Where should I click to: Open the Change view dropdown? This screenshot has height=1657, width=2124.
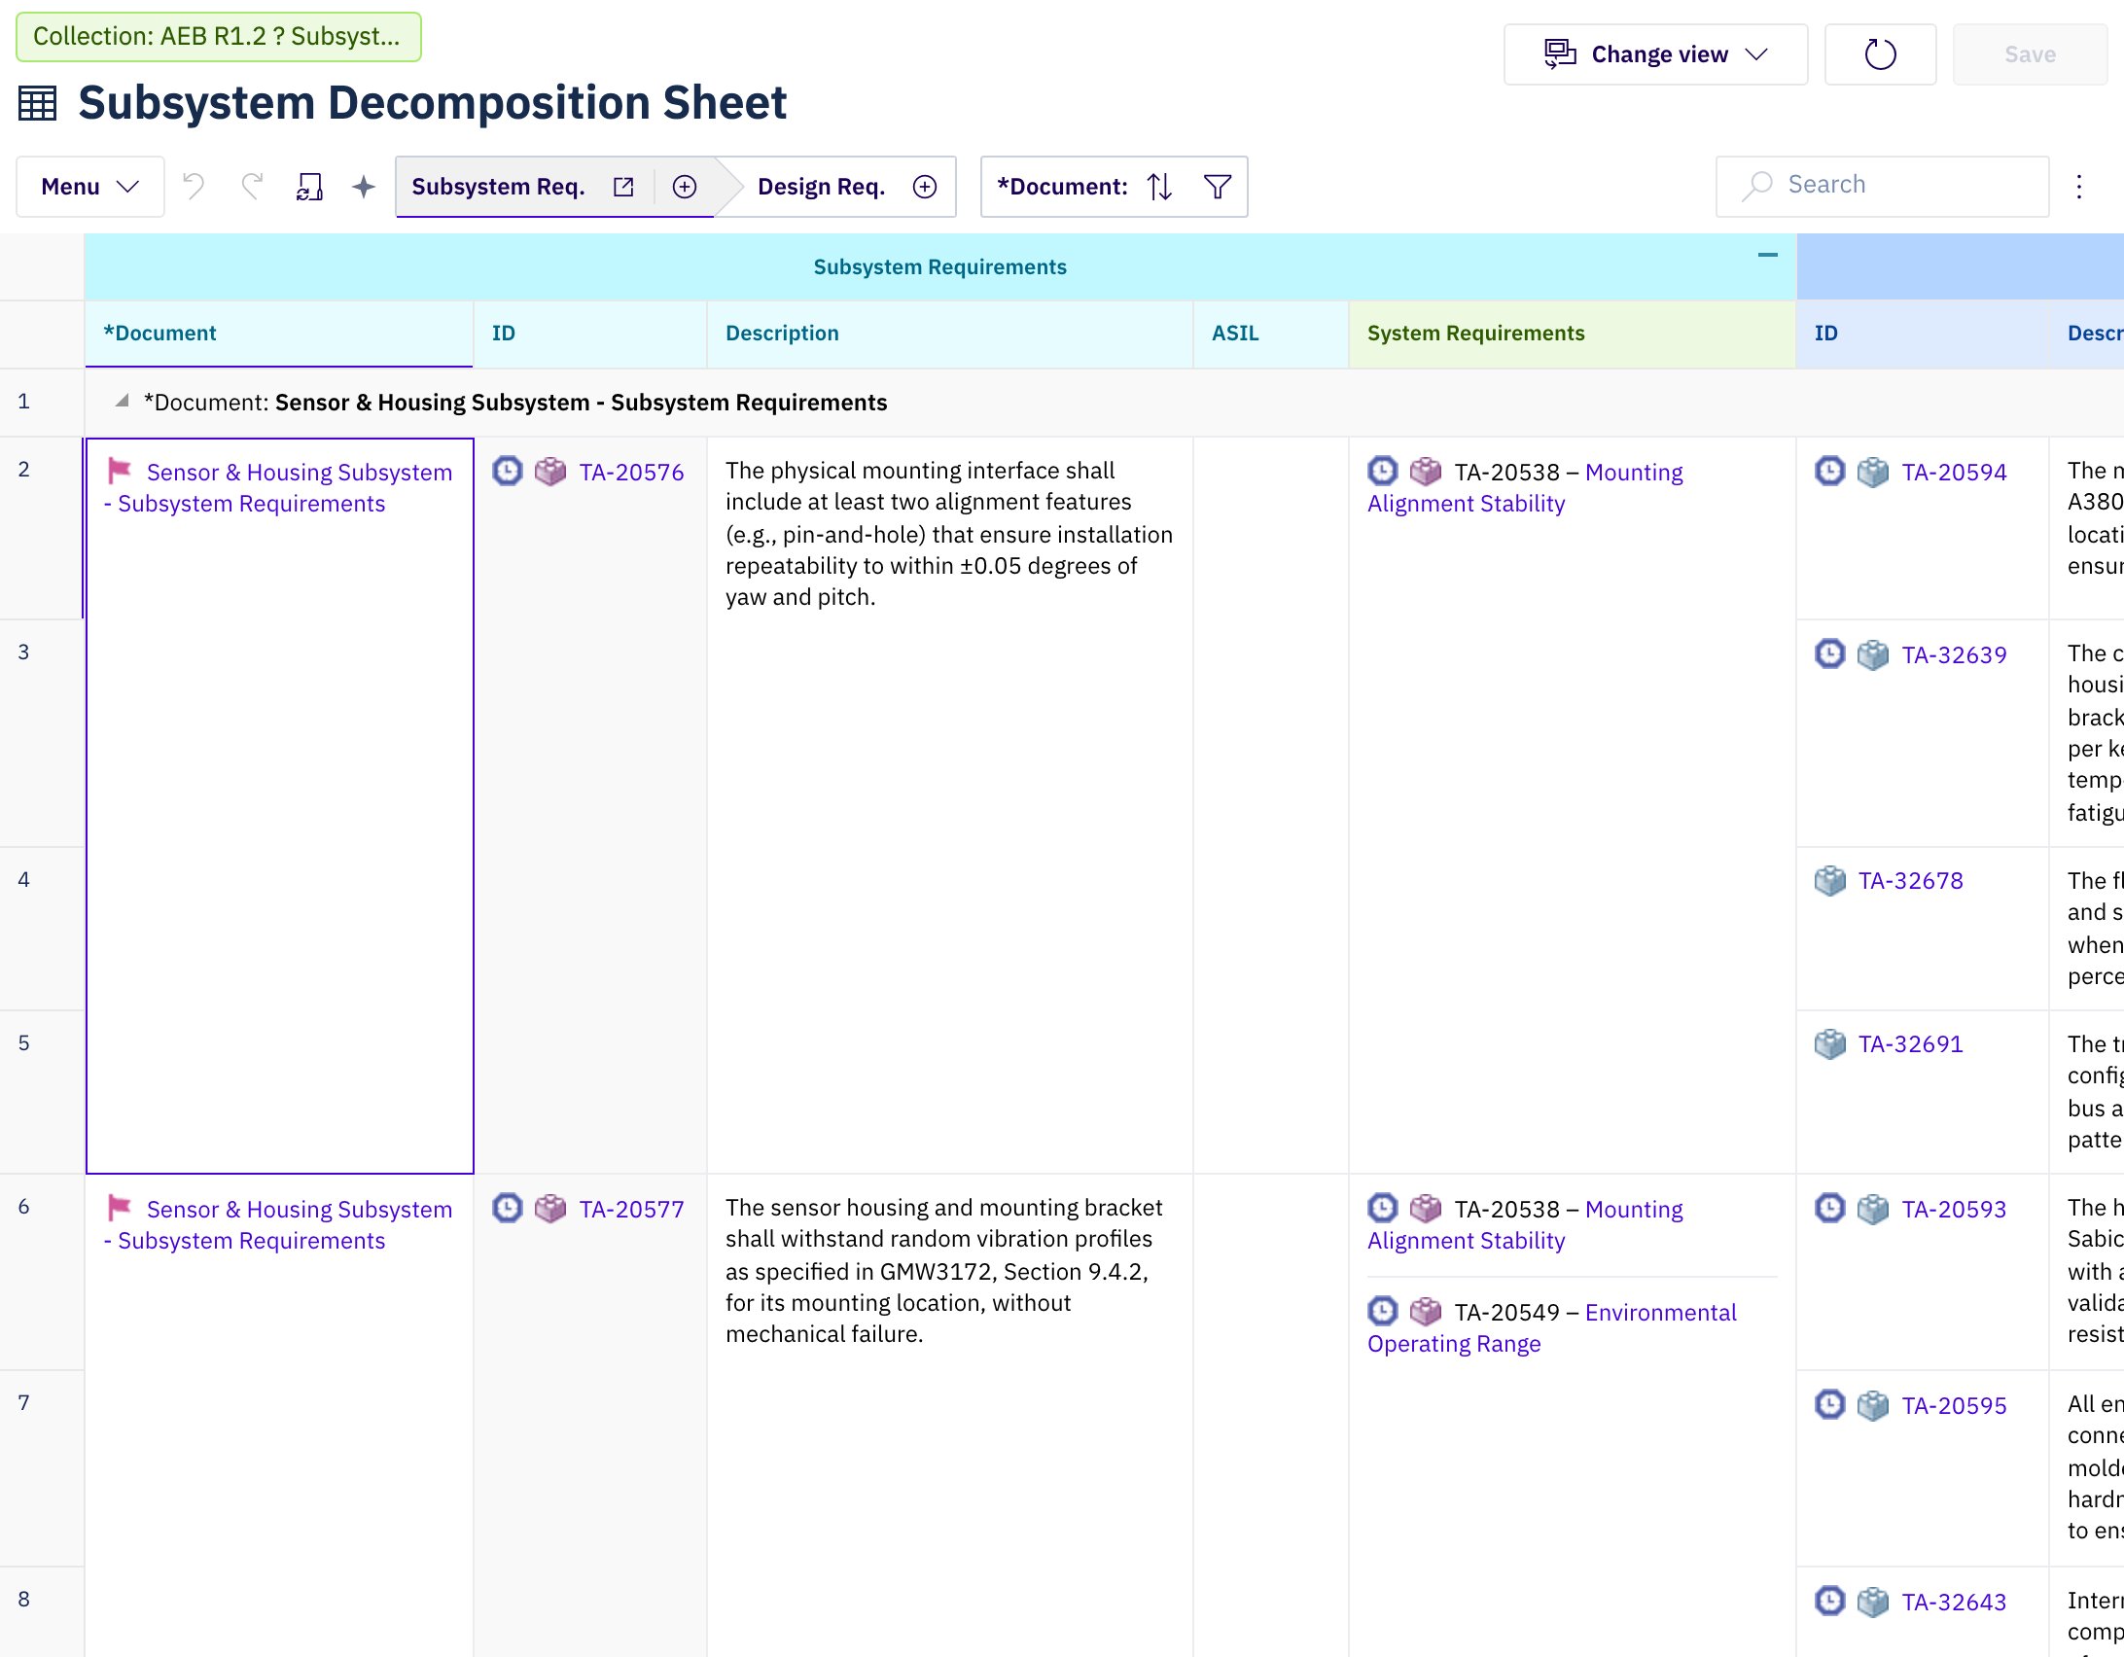coord(1655,54)
